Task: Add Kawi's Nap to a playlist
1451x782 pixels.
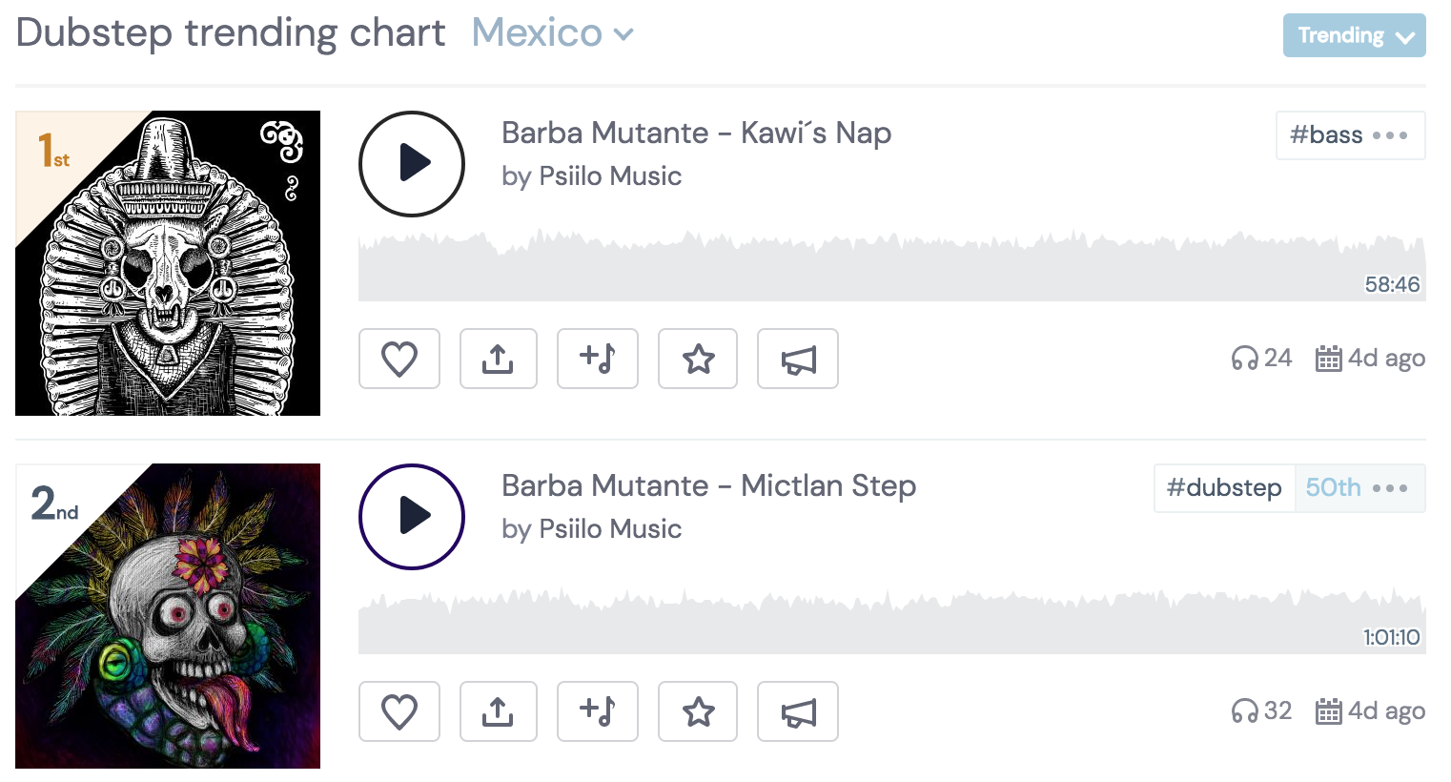Action: click(598, 360)
